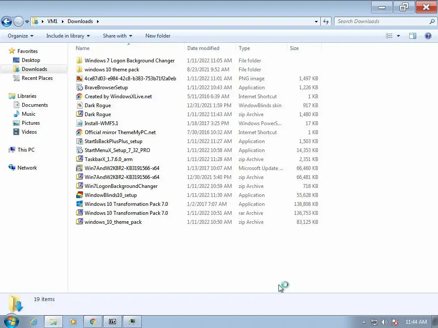This screenshot has width=438, height=328.
Task: Open Chrome from the taskbar
Action: pyautogui.click(x=92, y=322)
